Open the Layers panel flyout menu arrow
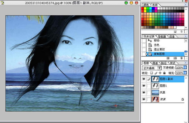The height and width of the screenshot is (123, 189). pos(186,63)
